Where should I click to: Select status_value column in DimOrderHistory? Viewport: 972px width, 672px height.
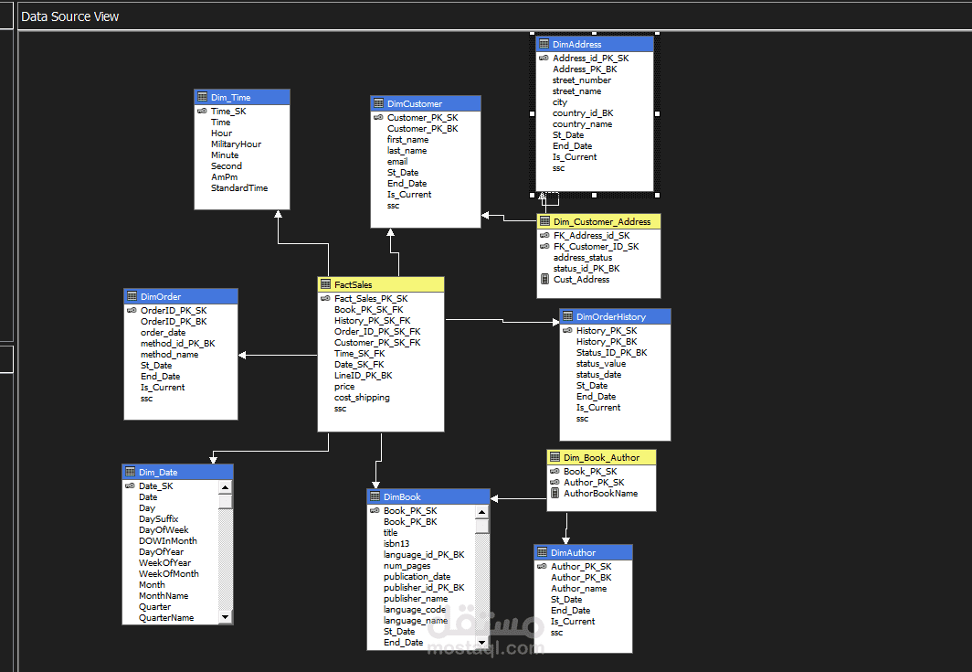[x=601, y=364]
